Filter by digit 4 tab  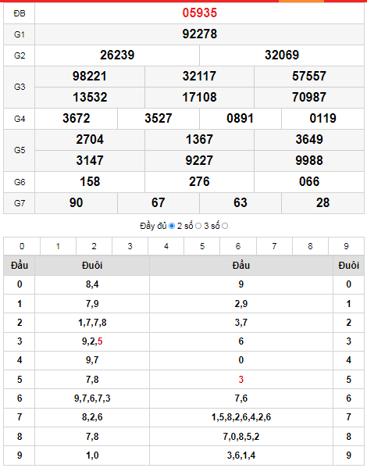(166, 246)
